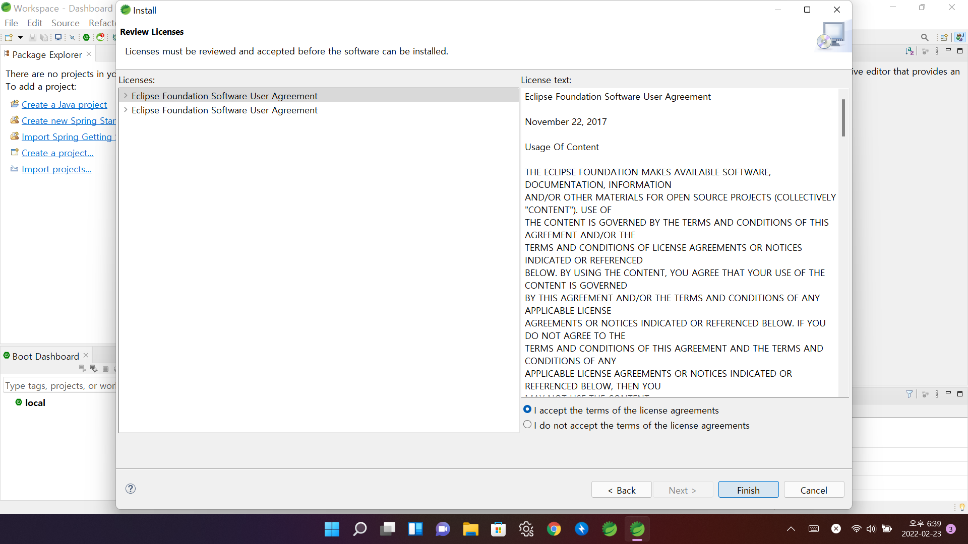968x544 pixels.
Task: Click the Create a Java project link
Action: click(64, 105)
